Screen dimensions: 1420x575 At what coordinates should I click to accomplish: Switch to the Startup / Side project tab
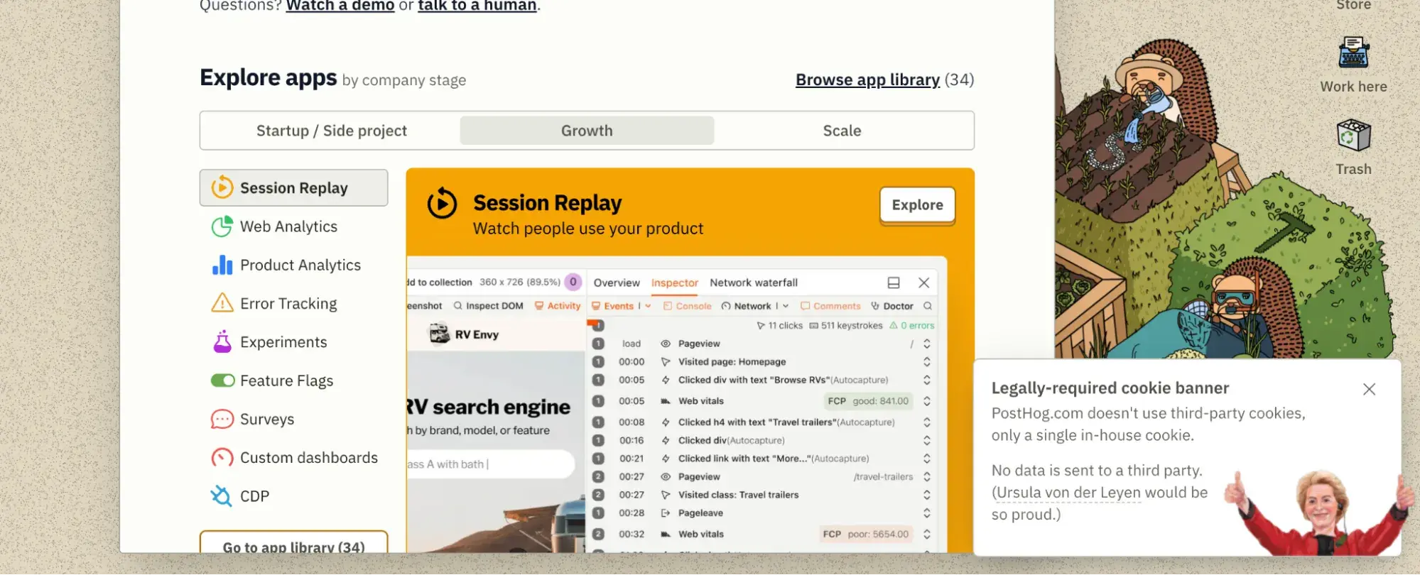(331, 131)
